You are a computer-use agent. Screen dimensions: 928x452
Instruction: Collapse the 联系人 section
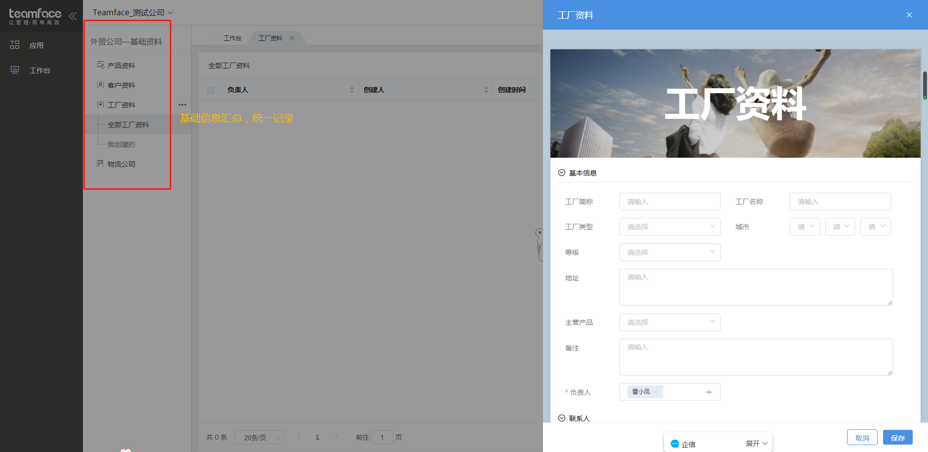[x=562, y=418]
